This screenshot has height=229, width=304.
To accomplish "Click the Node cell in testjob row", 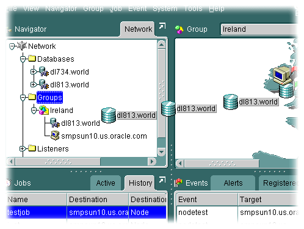I will (x=148, y=213).
